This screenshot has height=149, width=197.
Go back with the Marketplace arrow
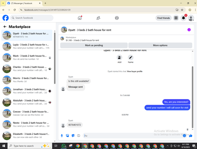pos(5,27)
